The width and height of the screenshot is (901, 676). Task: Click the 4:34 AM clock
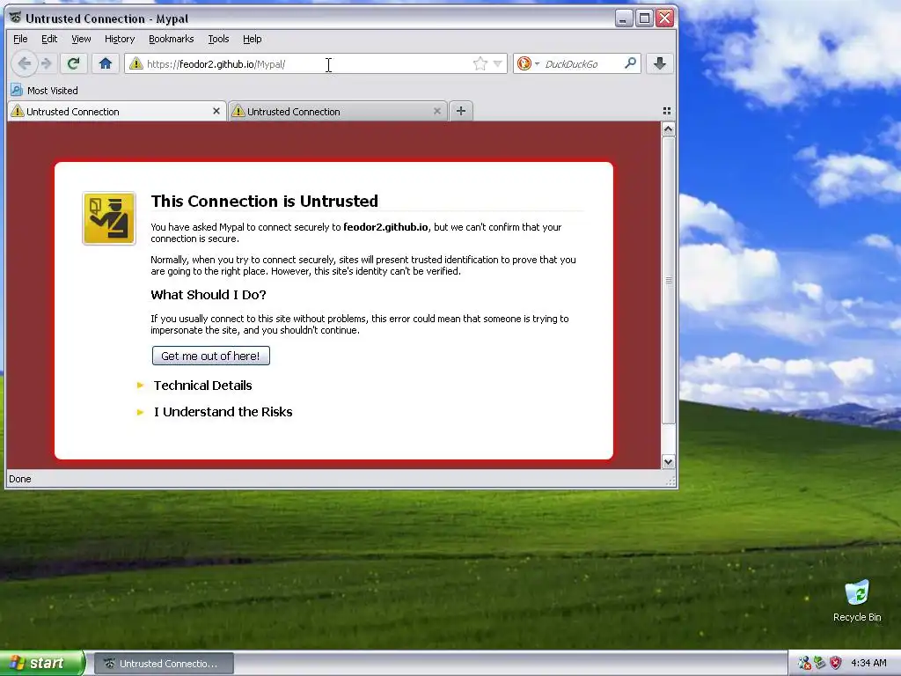pos(868,663)
